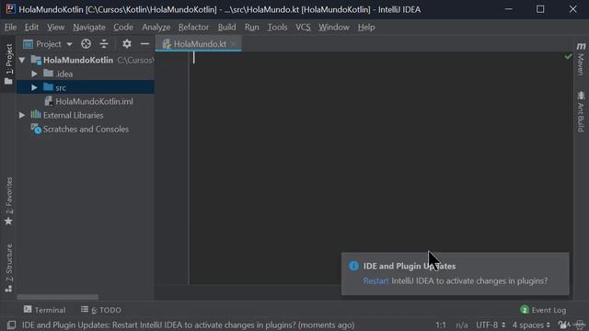
Task: Open the Help menu
Action: (x=366, y=27)
